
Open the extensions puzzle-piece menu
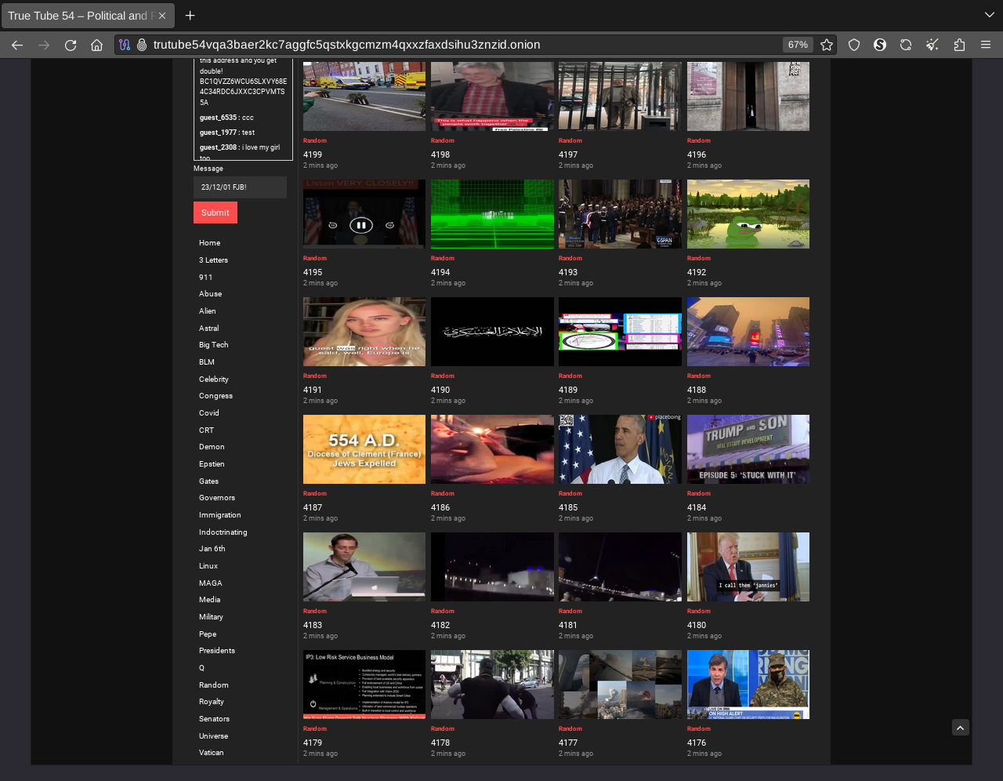959,45
